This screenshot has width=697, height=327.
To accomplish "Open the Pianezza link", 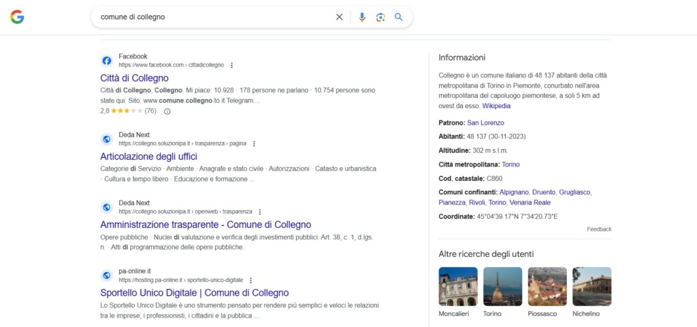I will (452, 203).
